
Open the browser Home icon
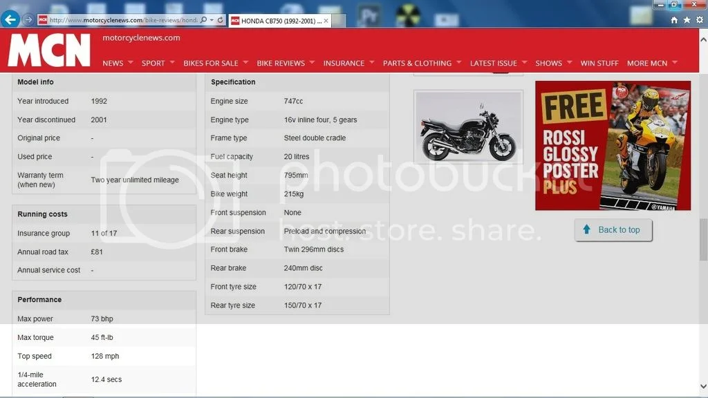click(x=675, y=20)
